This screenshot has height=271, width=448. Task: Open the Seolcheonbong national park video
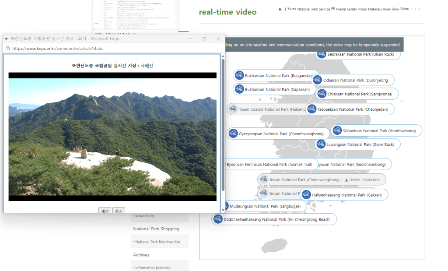[x=355, y=164]
